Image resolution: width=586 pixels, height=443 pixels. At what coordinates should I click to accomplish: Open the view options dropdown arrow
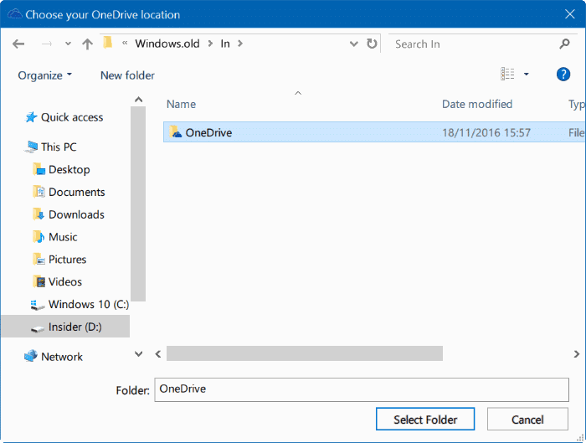tap(527, 74)
